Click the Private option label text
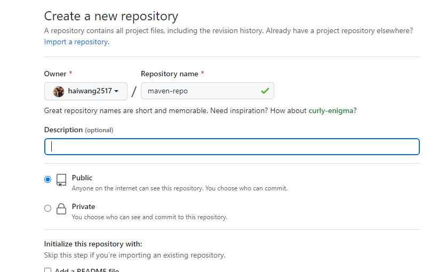430x272 pixels. point(83,206)
